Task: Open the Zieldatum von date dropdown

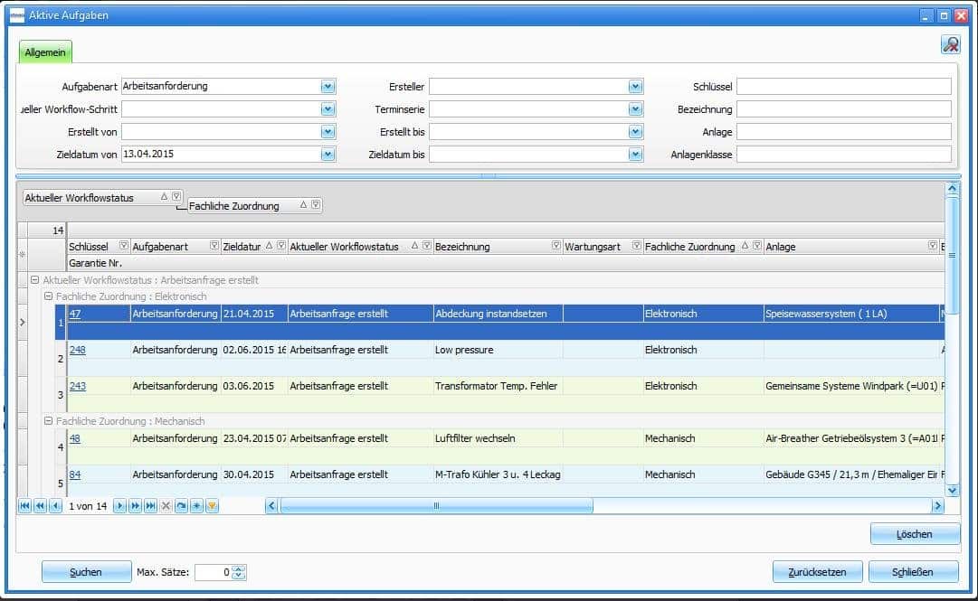Action: (x=328, y=154)
